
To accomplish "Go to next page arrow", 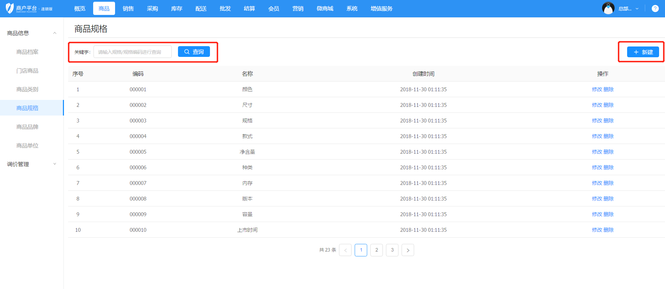I will pyautogui.click(x=408, y=250).
